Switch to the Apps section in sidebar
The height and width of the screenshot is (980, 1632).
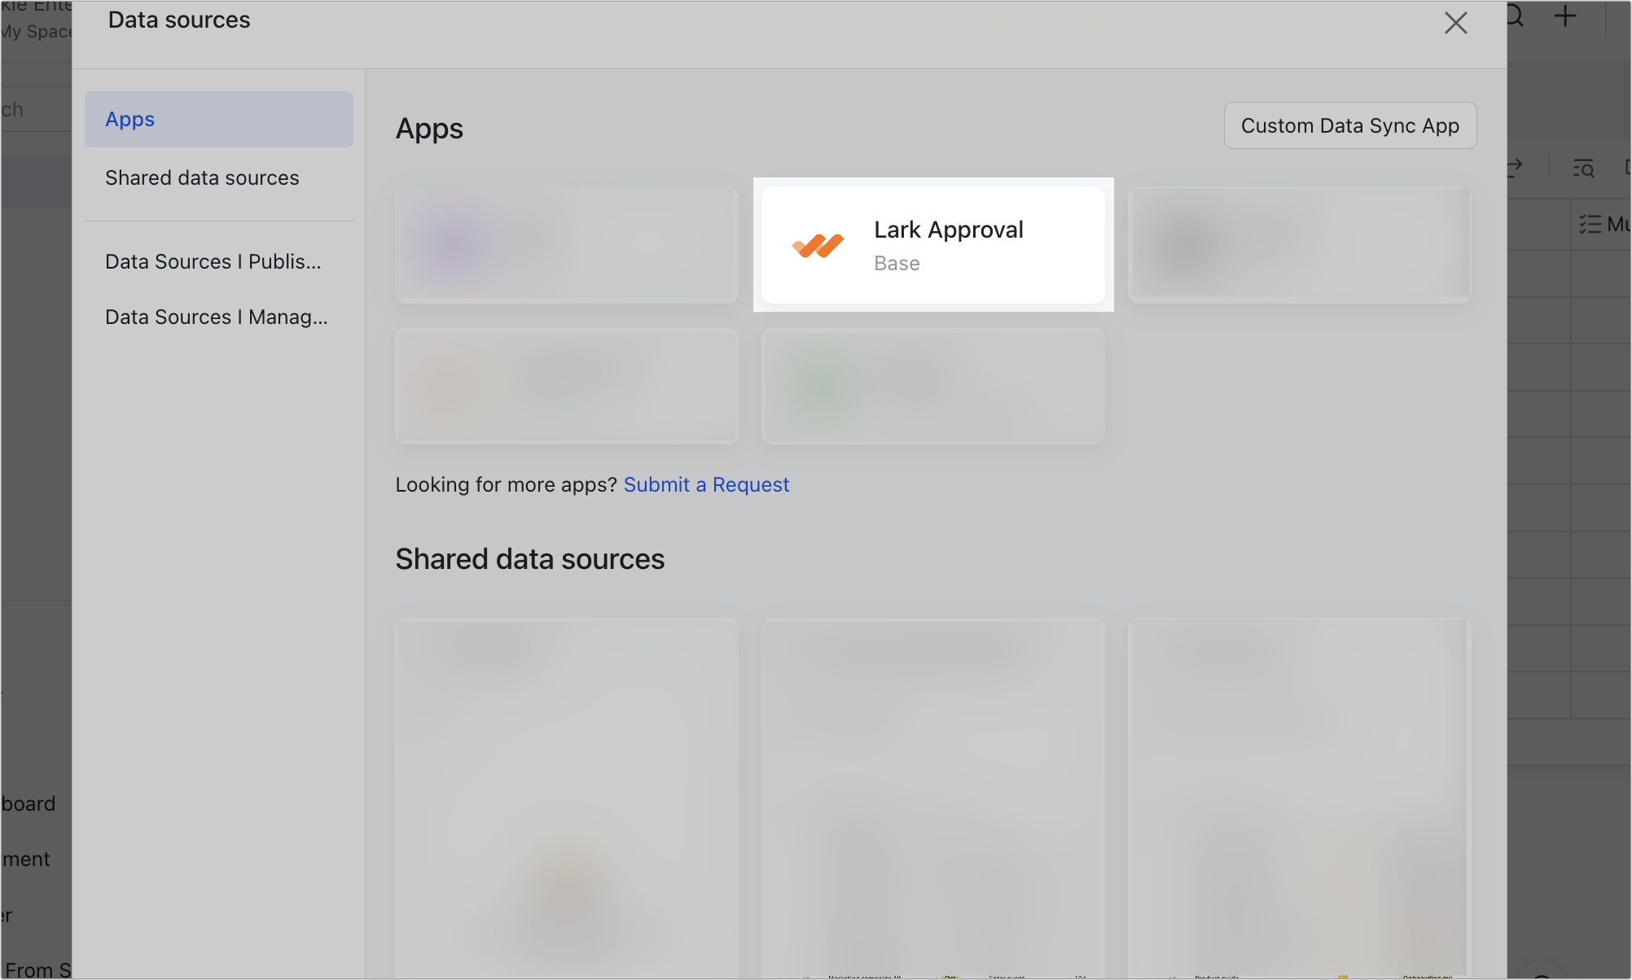tap(218, 119)
